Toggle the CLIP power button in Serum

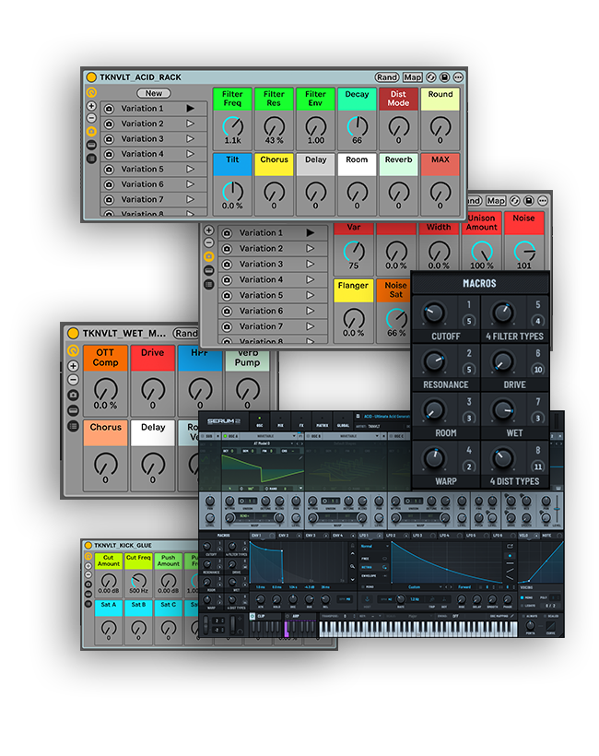pyautogui.click(x=252, y=616)
